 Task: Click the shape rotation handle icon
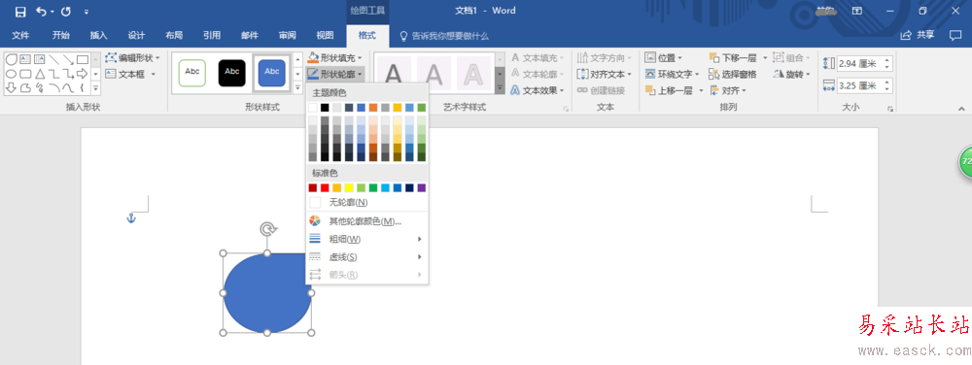(267, 229)
